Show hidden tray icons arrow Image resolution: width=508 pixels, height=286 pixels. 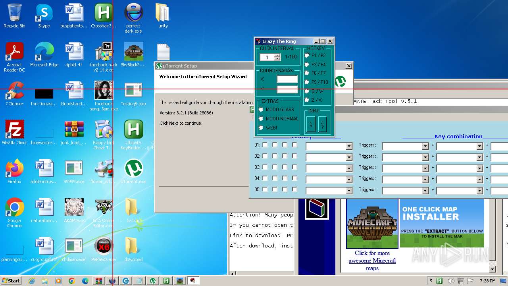[431, 281]
